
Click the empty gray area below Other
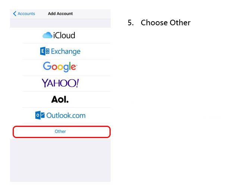coord(60,160)
